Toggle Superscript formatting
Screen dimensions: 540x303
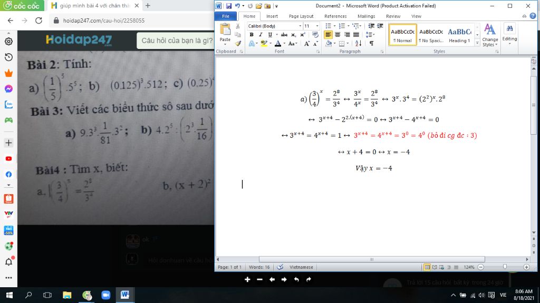(302, 35)
